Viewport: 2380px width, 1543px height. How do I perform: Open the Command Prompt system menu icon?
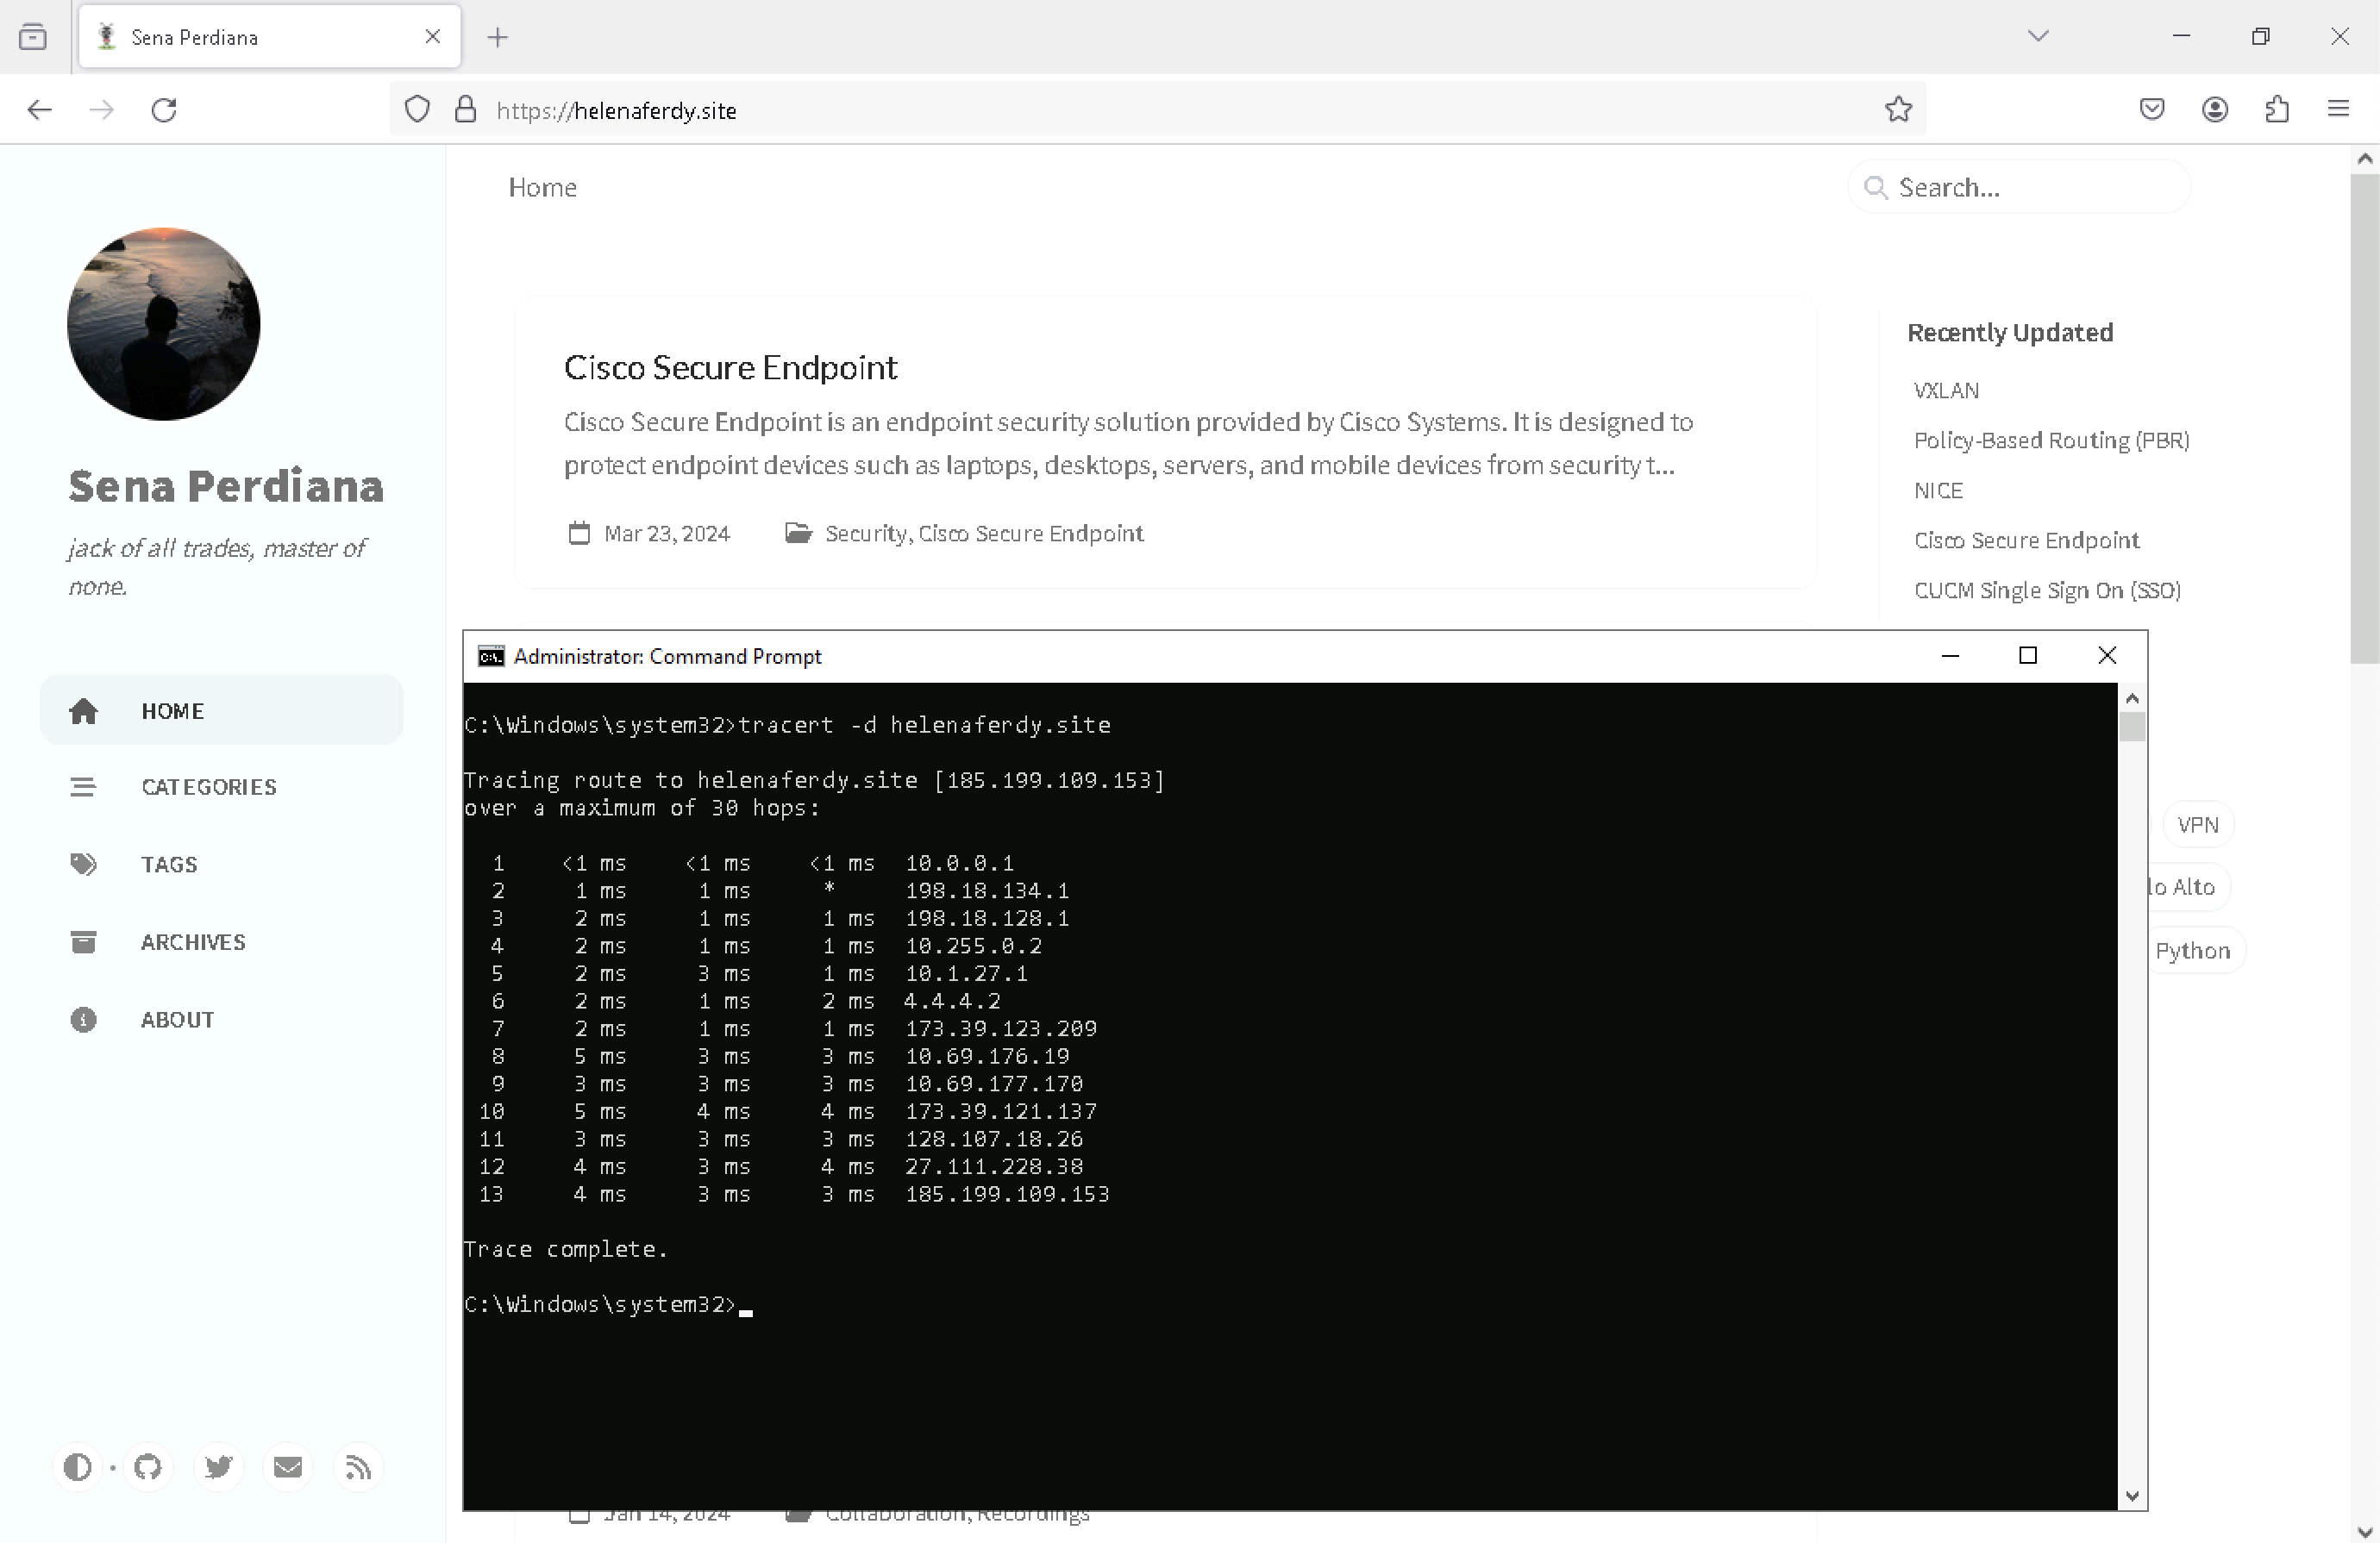(490, 657)
